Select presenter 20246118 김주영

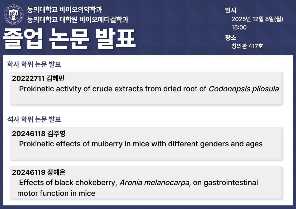[x=39, y=134]
